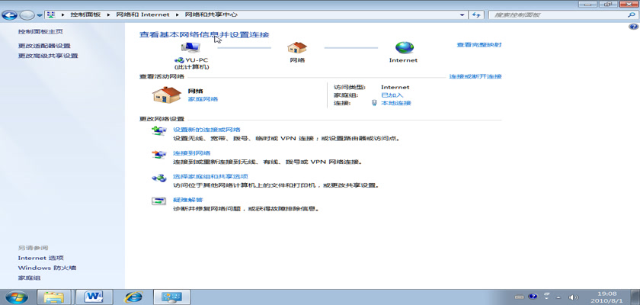Click the icon beside 选择家庭组和共享选项
The height and width of the screenshot is (305, 640).
click(x=158, y=178)
